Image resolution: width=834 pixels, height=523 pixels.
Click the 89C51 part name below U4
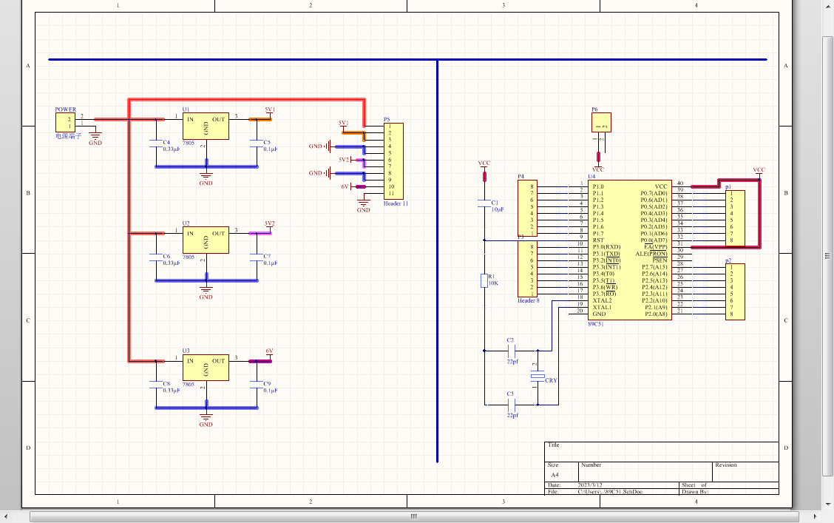click(x=596, y=323)
